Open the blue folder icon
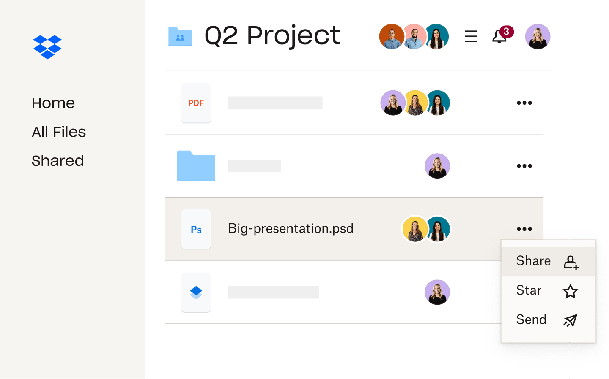 (196, 166)
